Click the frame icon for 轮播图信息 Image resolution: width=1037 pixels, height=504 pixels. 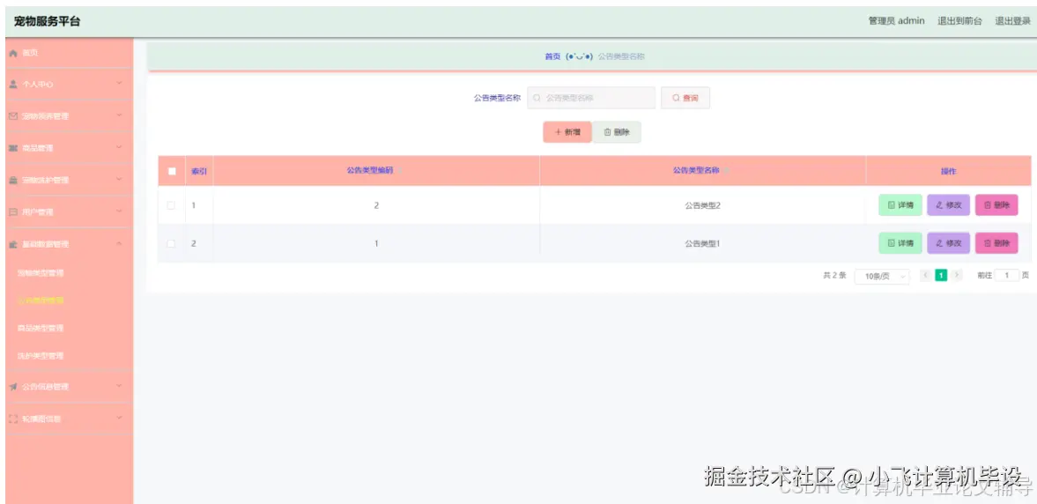coord(12,419)
